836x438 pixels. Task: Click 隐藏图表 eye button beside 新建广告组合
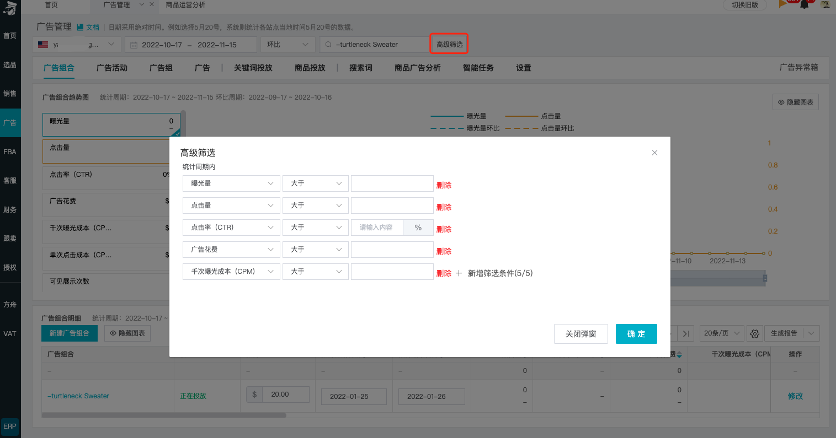point(127,333)
